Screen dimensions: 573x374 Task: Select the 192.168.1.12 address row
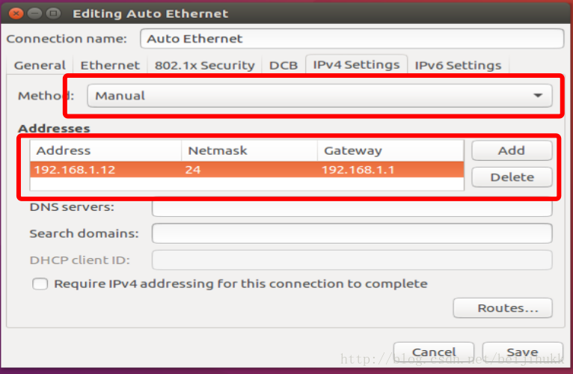pos(247,171)
